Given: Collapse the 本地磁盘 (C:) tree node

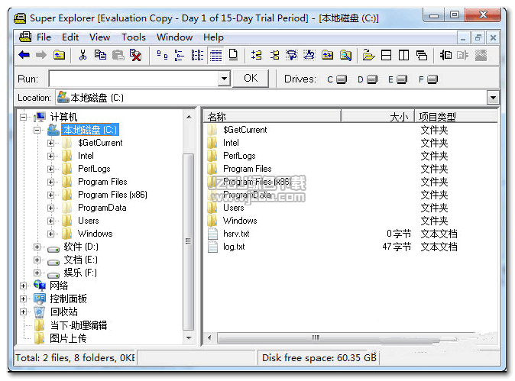Looking at the screenshot, I should [37, 130].
